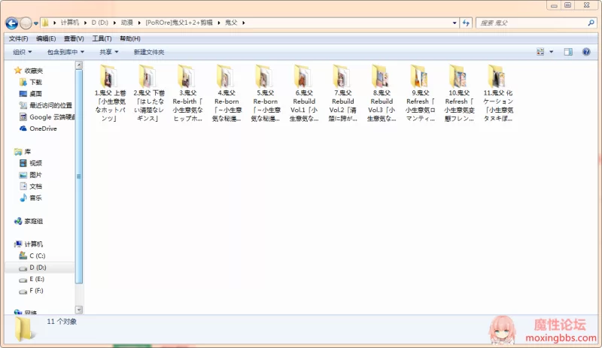
Task: Select folder icon 7.鬼父 Rebuild Vol.2
Action: pyautogui.click(x=342, y=76)
